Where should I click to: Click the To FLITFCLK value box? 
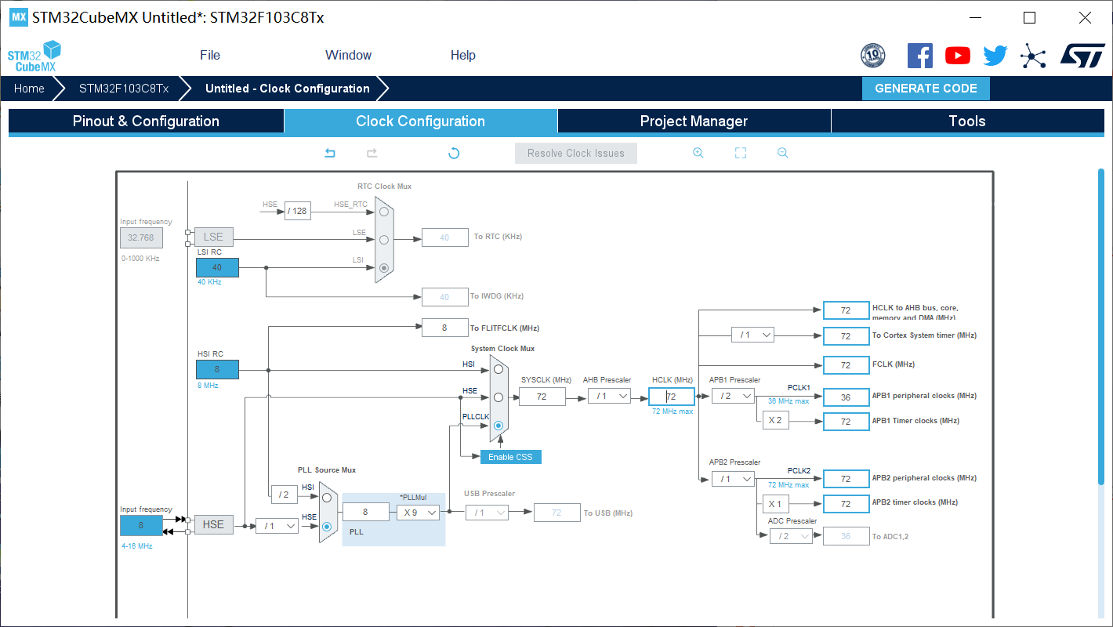(444, 328)
